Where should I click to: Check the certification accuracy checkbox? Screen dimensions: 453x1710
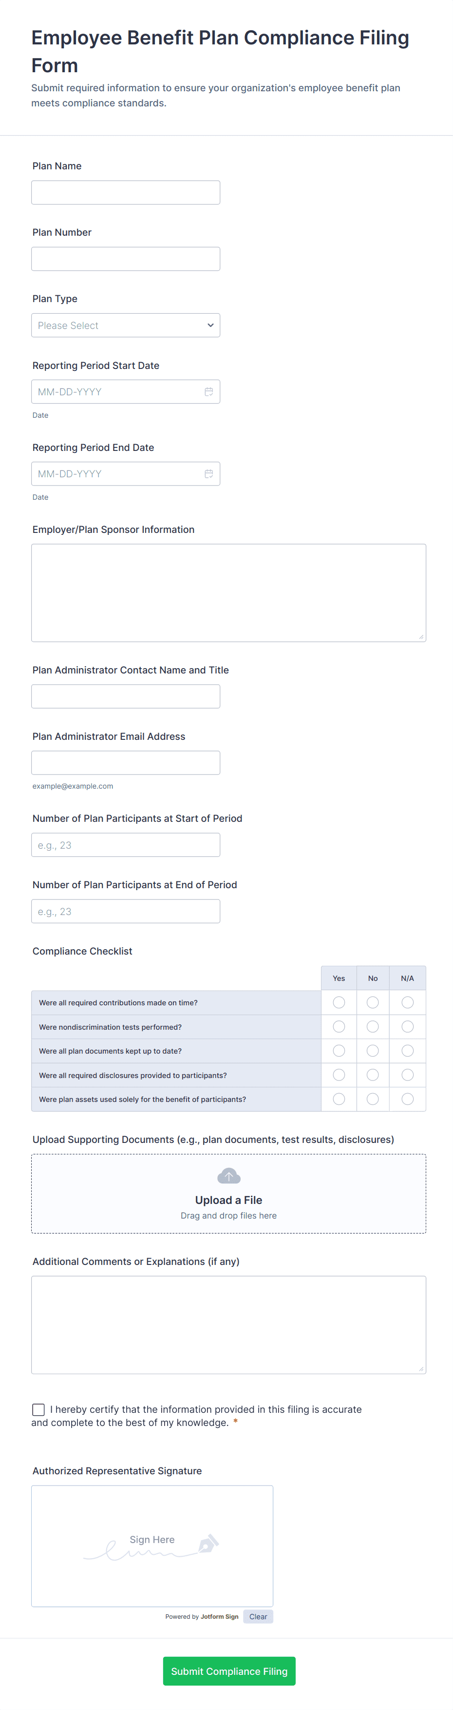pos(38,1409)
